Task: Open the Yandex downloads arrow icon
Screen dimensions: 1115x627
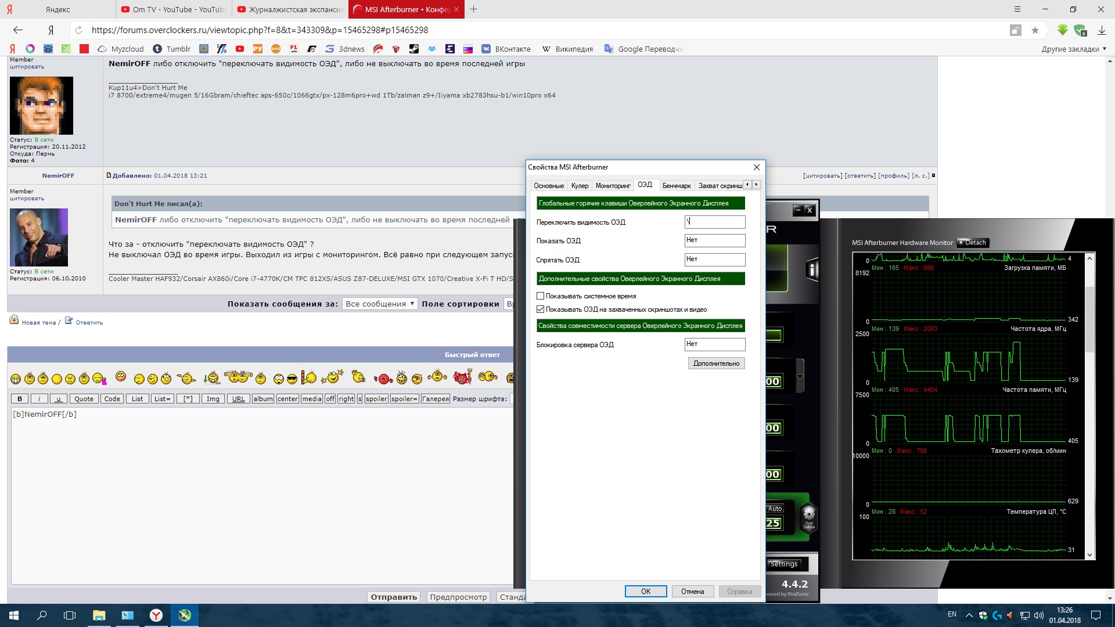Action: click(1101, 30)
